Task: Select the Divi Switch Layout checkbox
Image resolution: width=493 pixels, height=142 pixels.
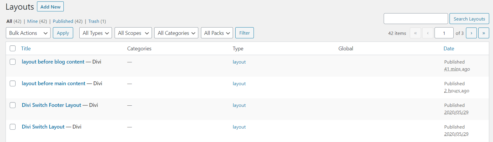Action: click(13, 127)
